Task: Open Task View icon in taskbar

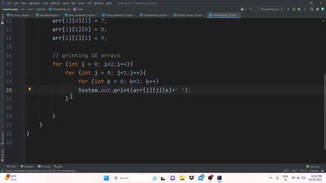Action: [x=163, y=178]
